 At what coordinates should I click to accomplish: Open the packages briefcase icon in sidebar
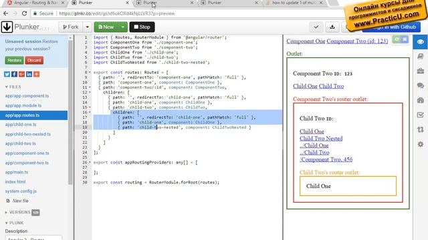click(421, 71)
